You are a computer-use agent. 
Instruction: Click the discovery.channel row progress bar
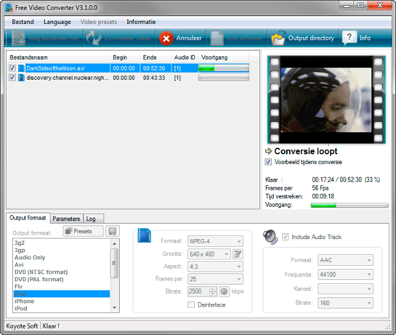[x=223, y=77]
